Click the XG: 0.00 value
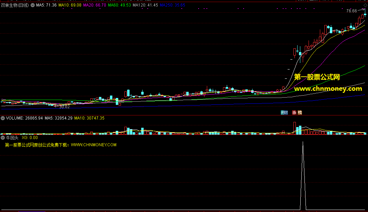 (30, 138)
